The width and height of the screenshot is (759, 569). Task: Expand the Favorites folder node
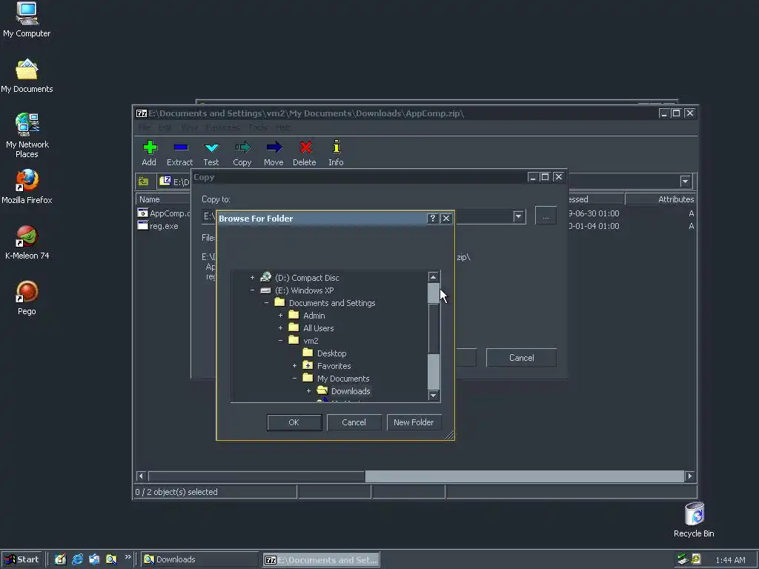[x=294, y=366]
